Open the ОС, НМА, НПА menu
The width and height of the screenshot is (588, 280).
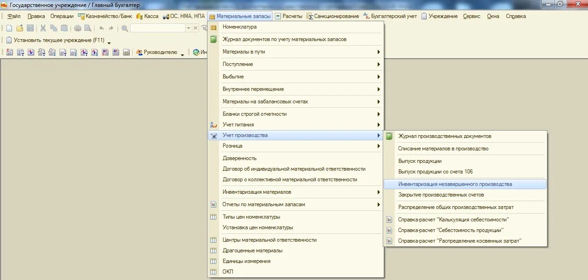point(184,16)
